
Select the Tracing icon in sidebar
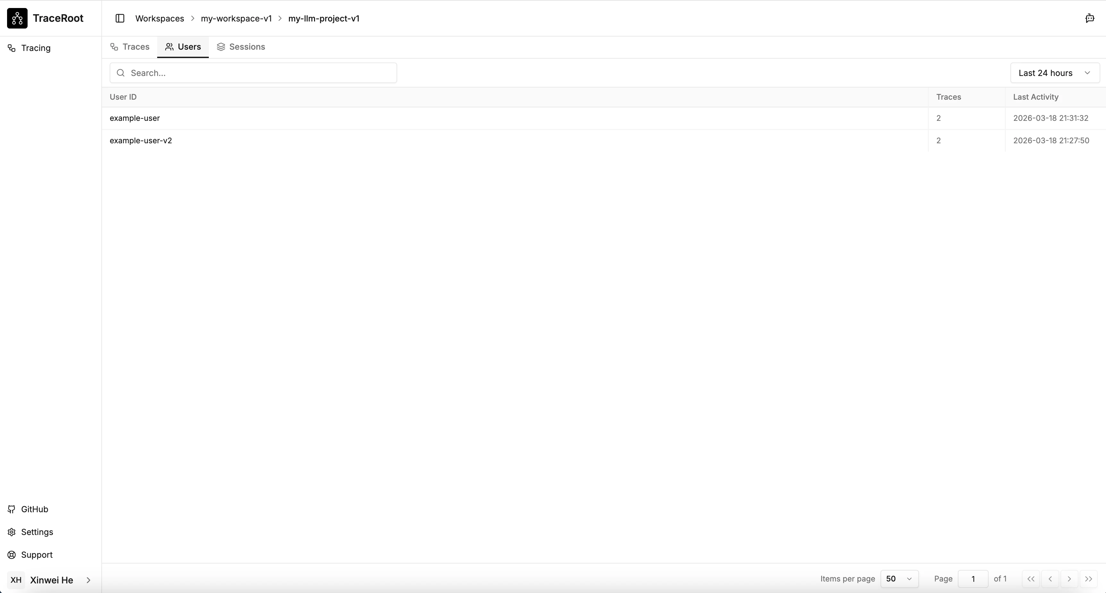(11, 48)
